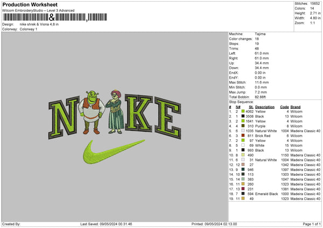Click code '1381' in stop 17

click(285, 189)
